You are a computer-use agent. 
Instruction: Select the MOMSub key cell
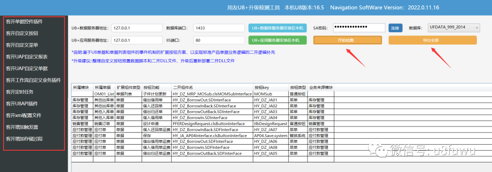click(x=271, y=94)
